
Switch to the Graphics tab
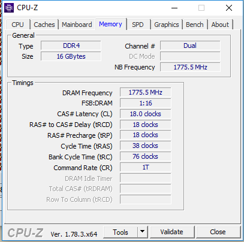click(x=167, y=25)
